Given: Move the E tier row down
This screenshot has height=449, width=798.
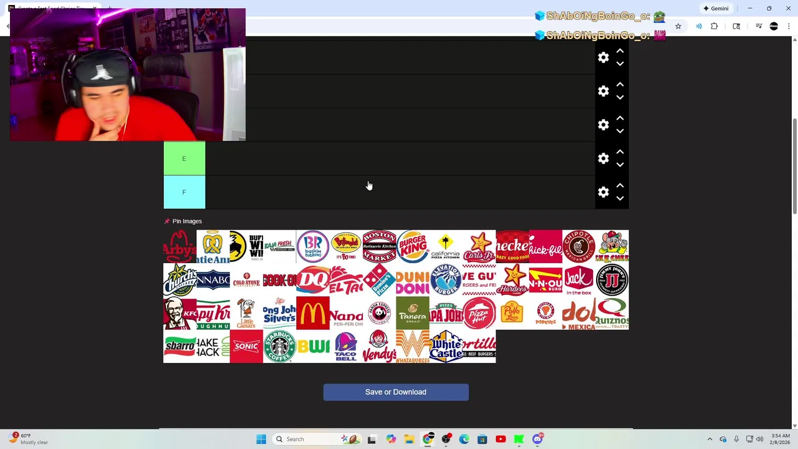Looking at the screenshot, I should click(620, 165).
